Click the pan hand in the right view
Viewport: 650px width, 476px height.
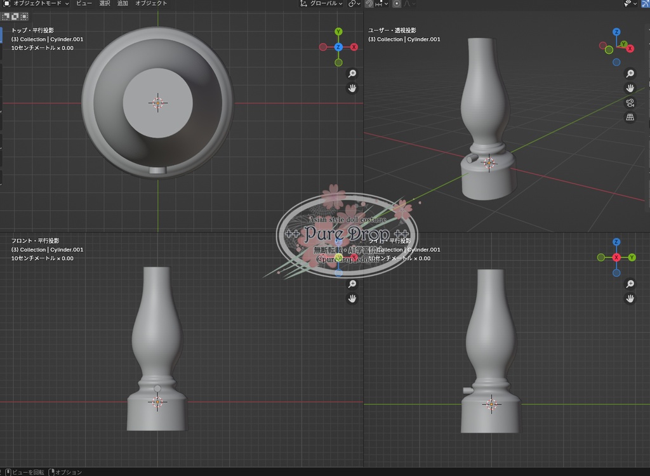pyautogui.click(x=630, y=298)
